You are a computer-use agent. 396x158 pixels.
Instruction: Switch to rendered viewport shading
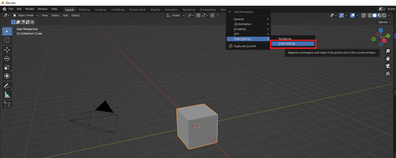[x=384, y=15]
